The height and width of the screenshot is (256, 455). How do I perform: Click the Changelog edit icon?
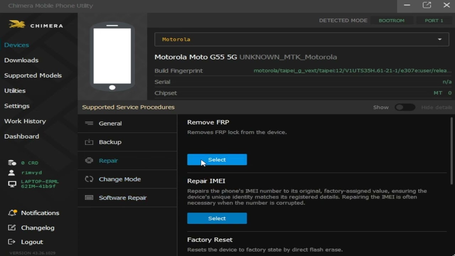12,228
